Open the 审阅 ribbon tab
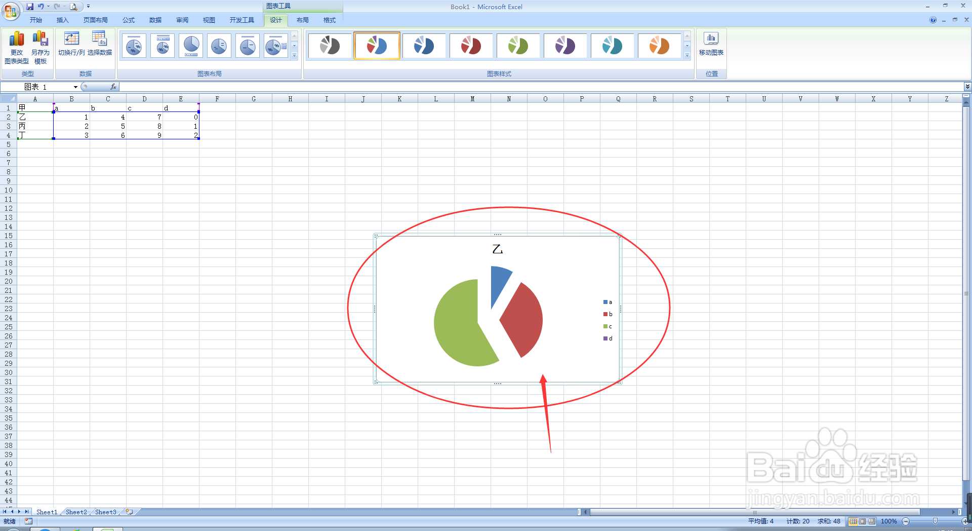This screenshot has width=972, height=531. (182, 20)
